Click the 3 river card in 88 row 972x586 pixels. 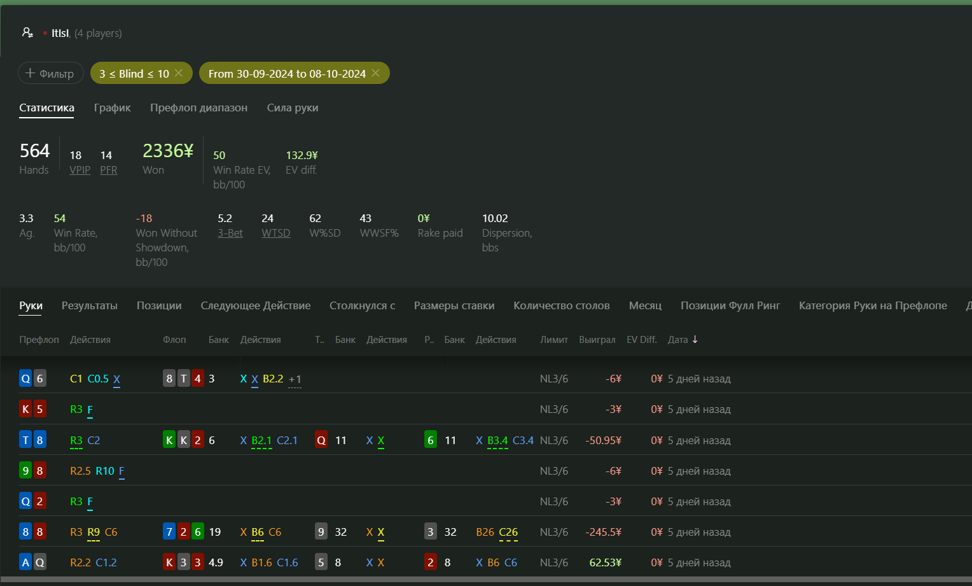[431, 531]
